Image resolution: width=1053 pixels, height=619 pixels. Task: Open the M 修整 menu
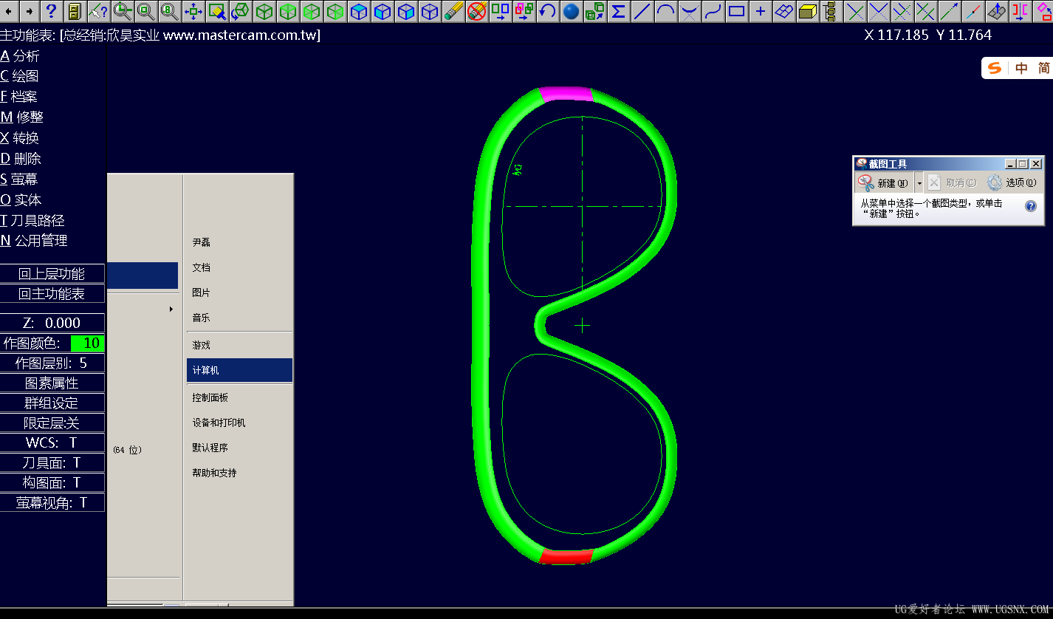coord(22,117)
